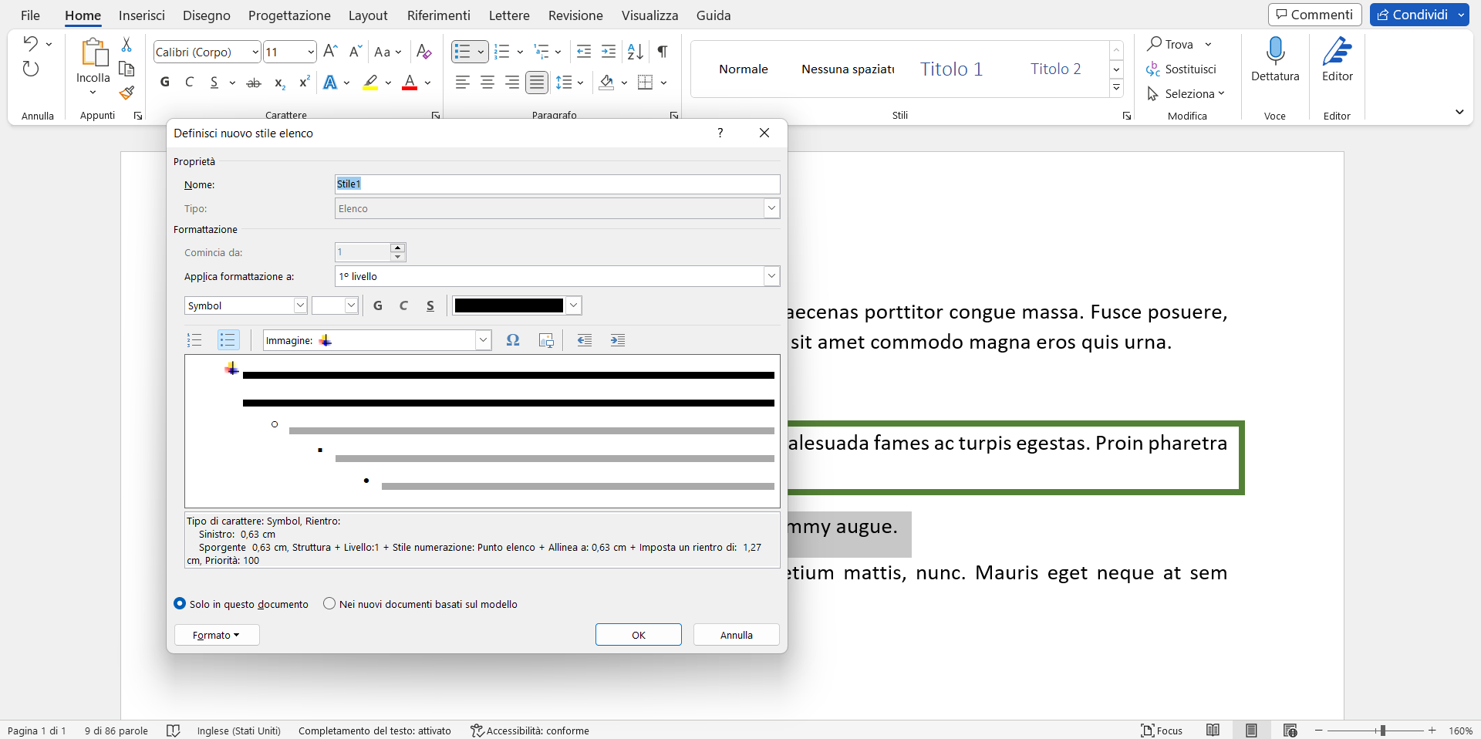Toggle bold G button in dialog

pos(378,305)
